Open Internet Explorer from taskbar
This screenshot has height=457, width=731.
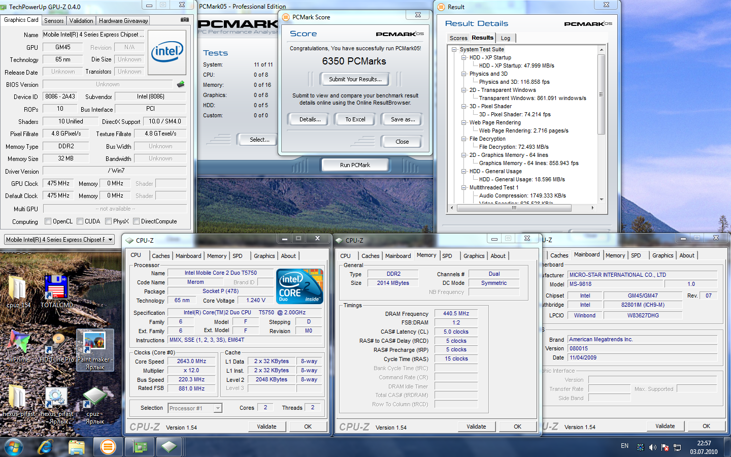click(46, 447)
